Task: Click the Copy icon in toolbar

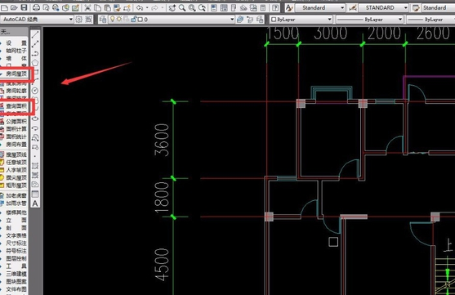Action: tap(97, 8)
